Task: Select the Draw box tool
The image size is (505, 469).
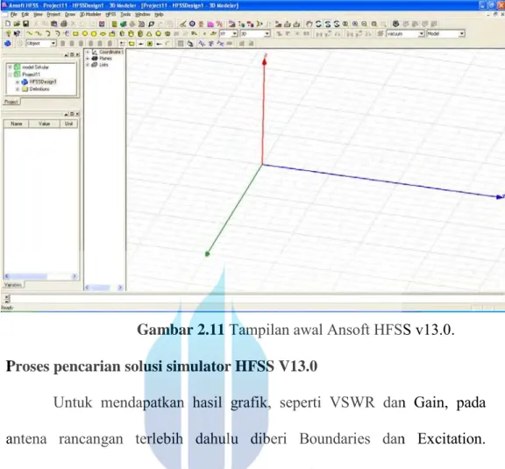Action: [122, 33]
